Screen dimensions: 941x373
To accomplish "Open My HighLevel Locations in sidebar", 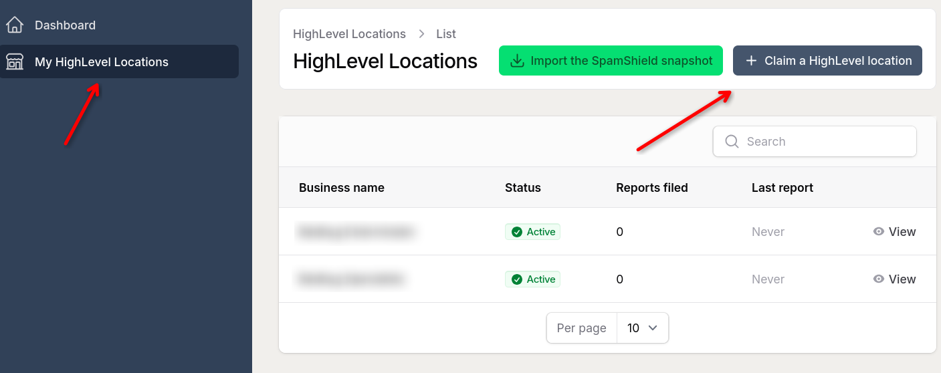I will pos(119,61).
